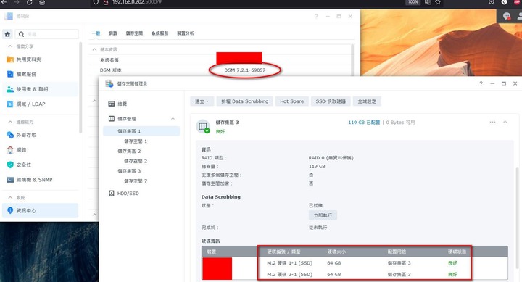Screen dimensions: 522x282
Task: Click 立即執行 run now button
Action: point(323,215)
